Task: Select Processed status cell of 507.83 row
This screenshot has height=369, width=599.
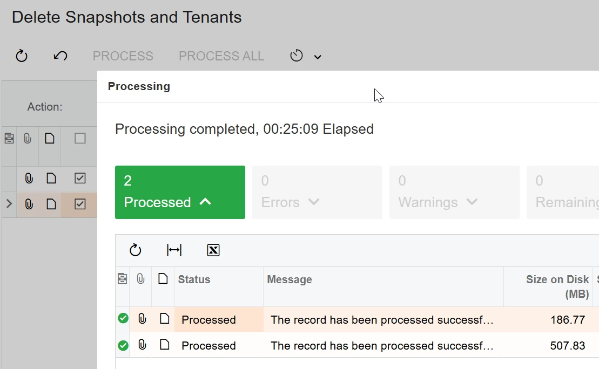Action: pyautogui.click(x=219, y=345)
